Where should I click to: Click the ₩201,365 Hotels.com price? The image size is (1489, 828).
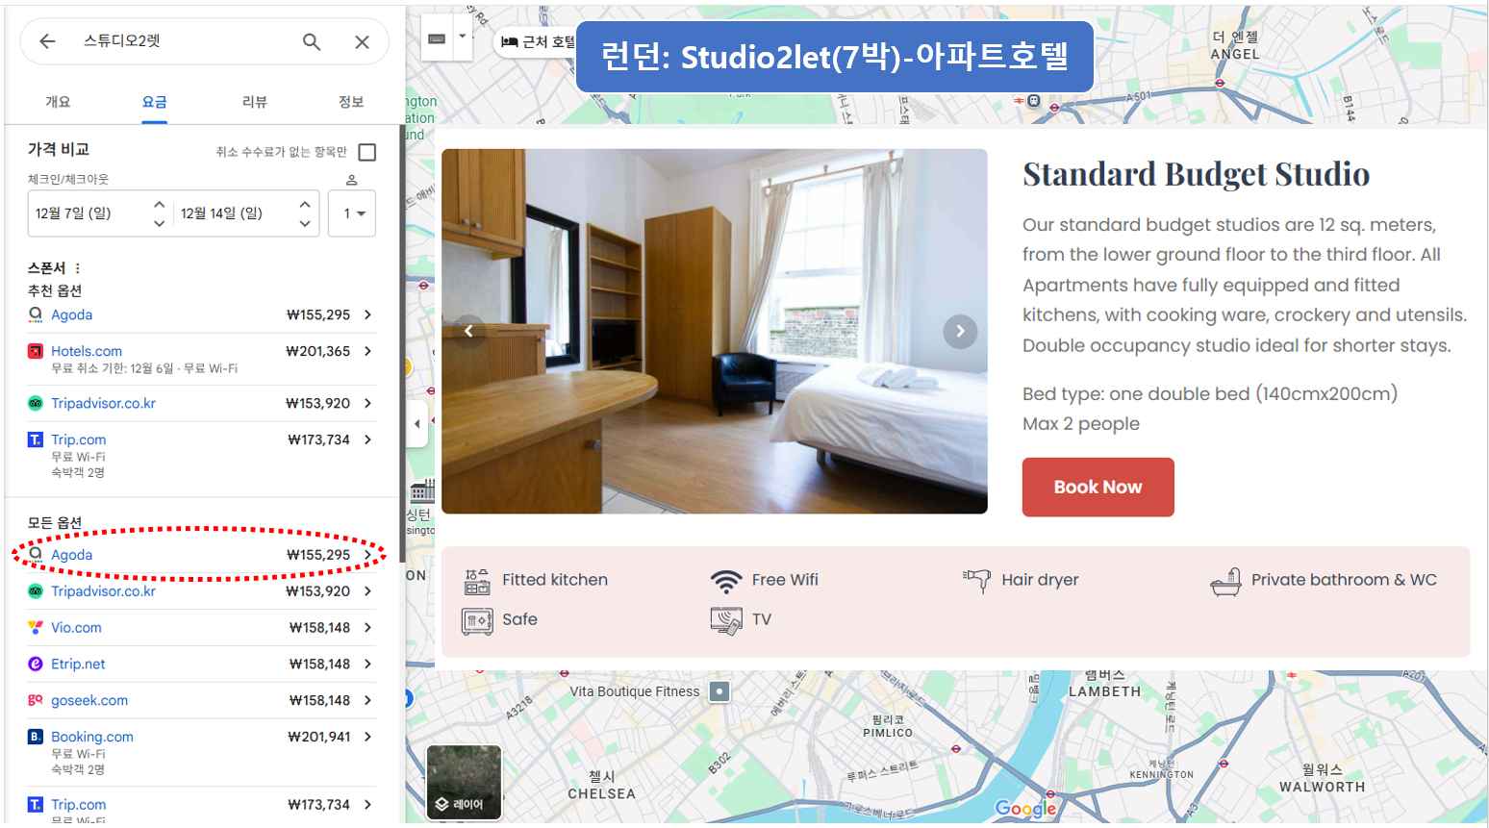[x=318, y=351]
